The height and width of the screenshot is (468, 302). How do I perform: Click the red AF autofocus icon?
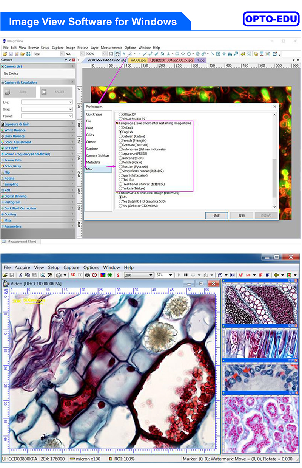click(x=240, y=275)
